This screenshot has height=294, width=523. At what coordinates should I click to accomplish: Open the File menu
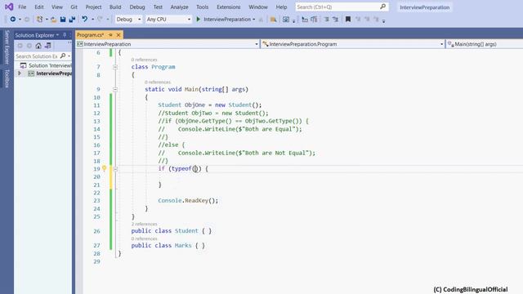point(22,7)
